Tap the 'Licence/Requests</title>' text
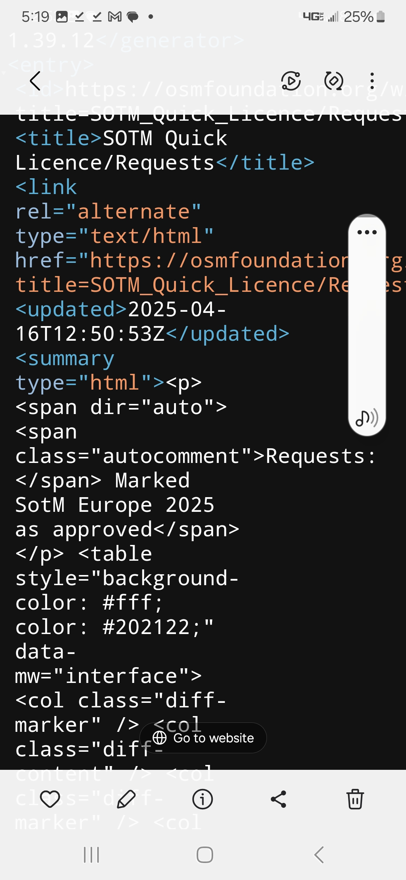The height and width of the screenshot is (880, 406). [x=165, y=162]
